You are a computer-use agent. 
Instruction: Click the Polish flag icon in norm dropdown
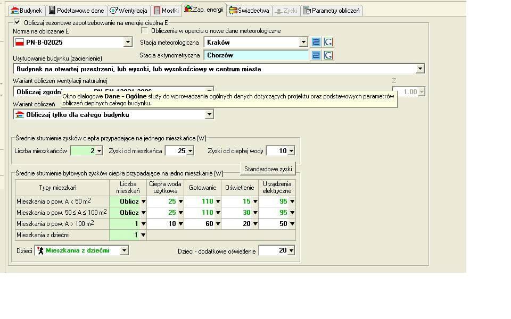click(20, 42)
